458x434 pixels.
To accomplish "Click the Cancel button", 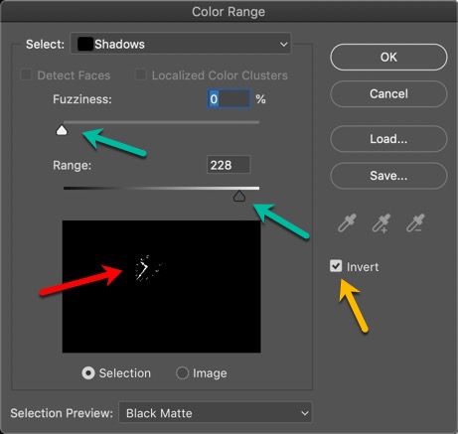I will click(388, 93).
